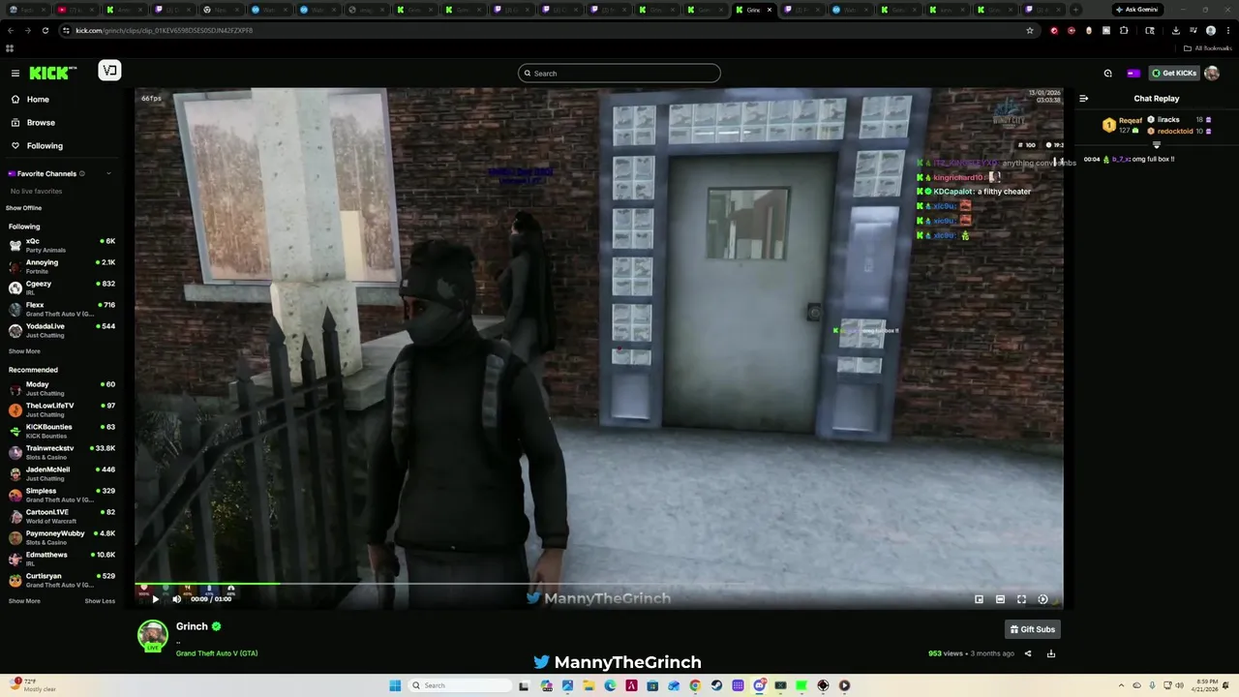
Task: Open browser Downloads icon
Action: (1175, 30)
